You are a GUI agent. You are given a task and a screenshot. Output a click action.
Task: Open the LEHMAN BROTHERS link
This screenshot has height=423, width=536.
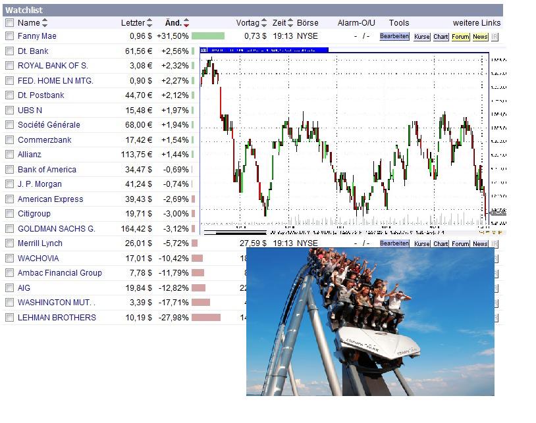(57, 318)
